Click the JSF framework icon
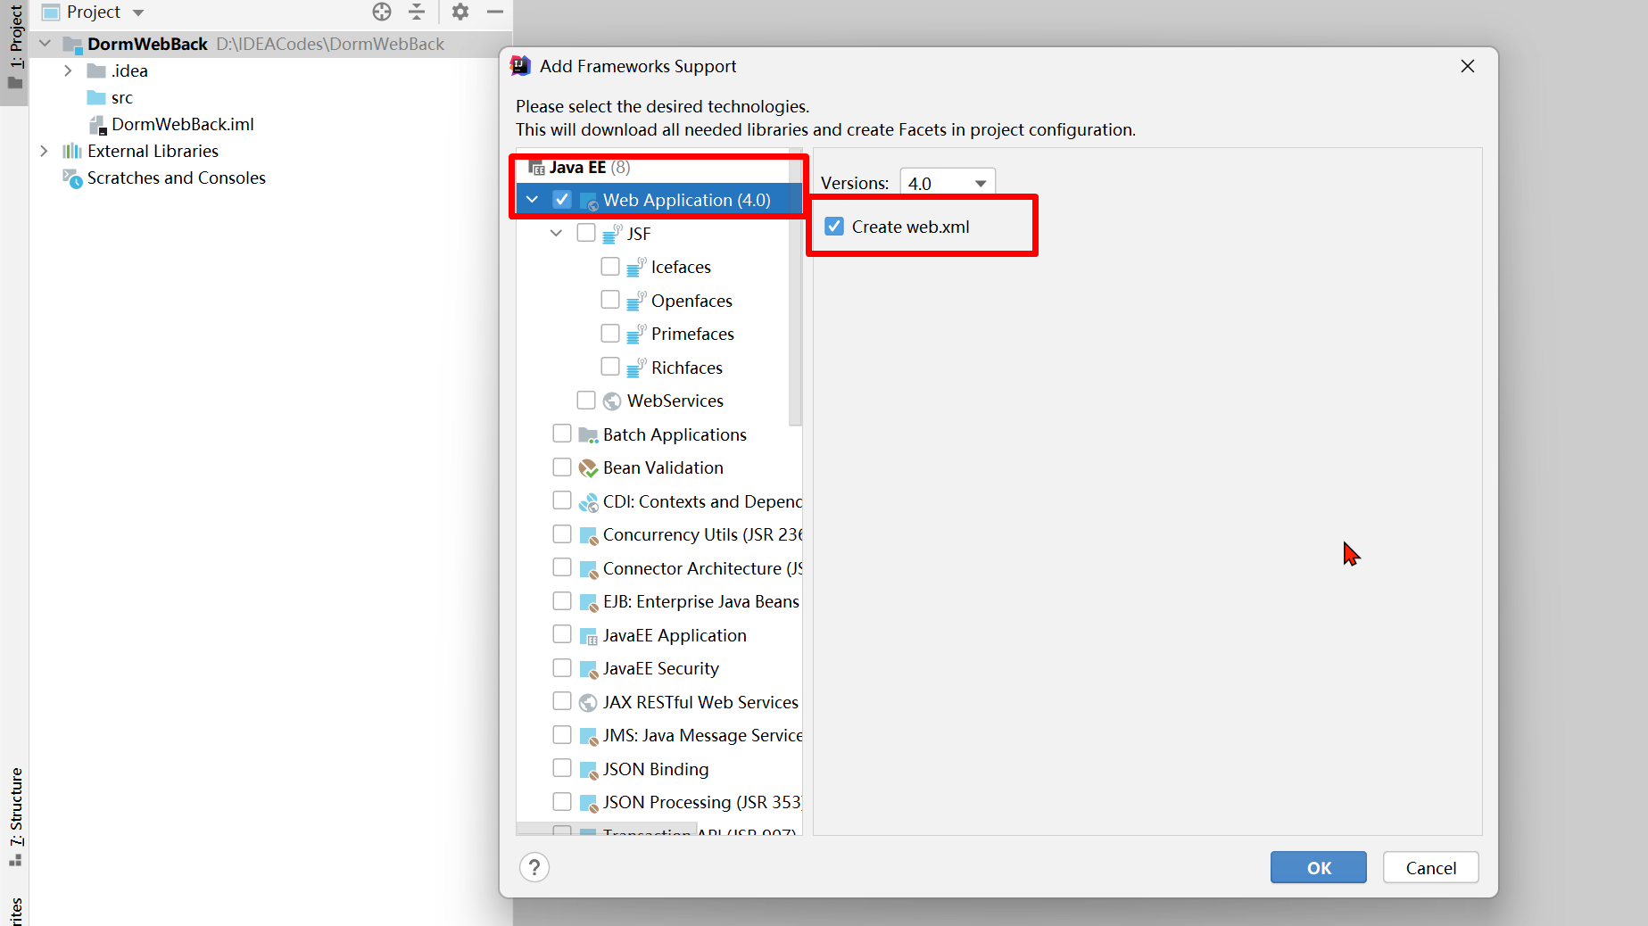Image resolution: width=1648 pixels, height=926 pixels. click(612, 234)
